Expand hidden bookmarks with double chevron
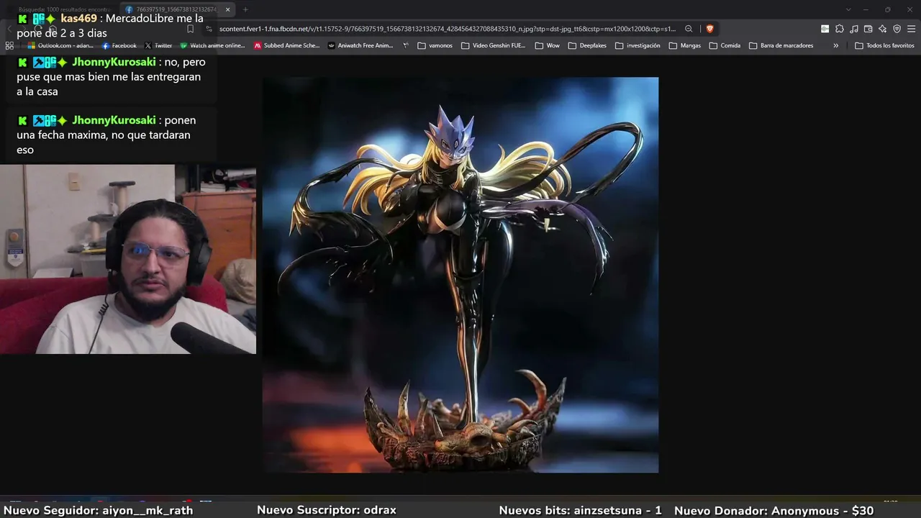 (x=835, y=45)
